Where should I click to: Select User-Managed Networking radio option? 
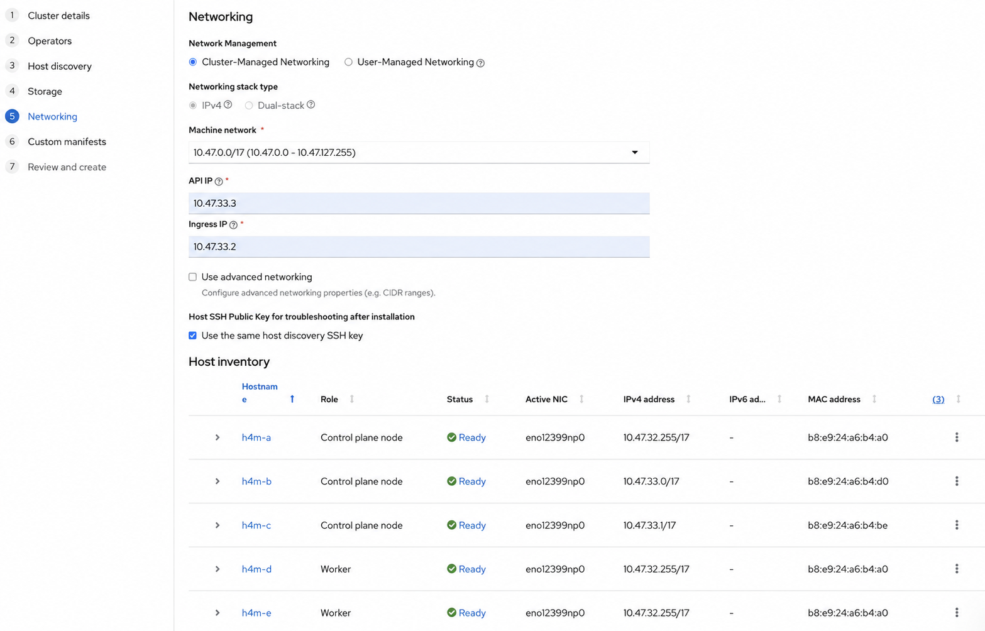(348, 62)
